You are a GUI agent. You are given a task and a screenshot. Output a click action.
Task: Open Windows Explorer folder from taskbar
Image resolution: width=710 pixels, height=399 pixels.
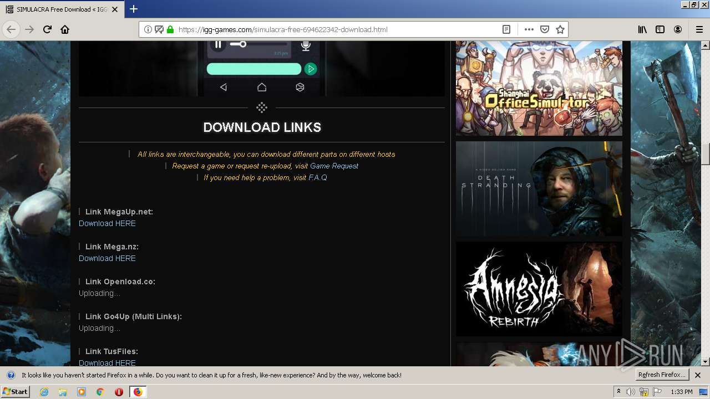[x=63, y=392]
